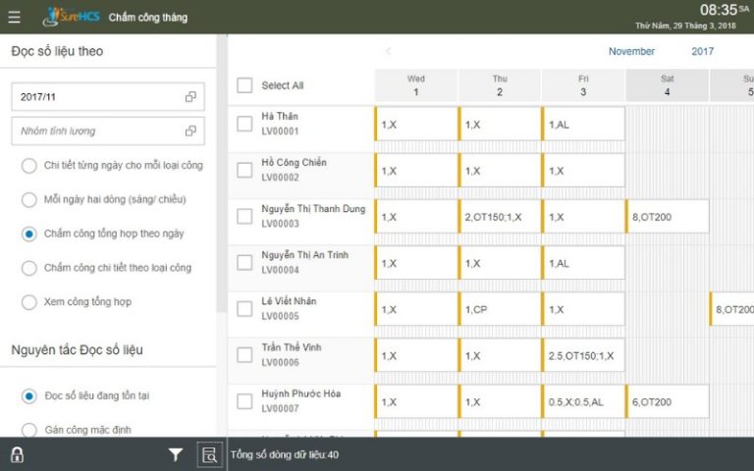The height and width of the screenshot is (471, 754).
Task: Go to previous month arrow
Action: [388, 51]
